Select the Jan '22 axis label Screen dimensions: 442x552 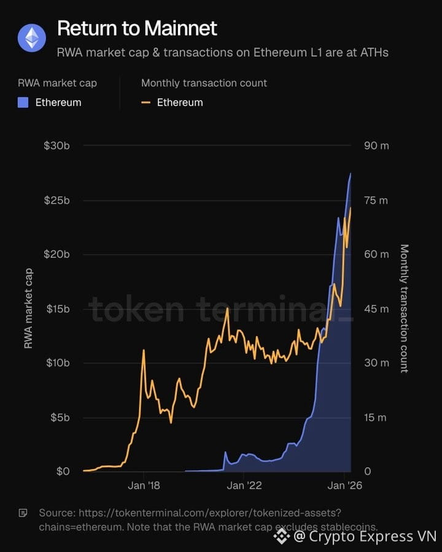244,486
